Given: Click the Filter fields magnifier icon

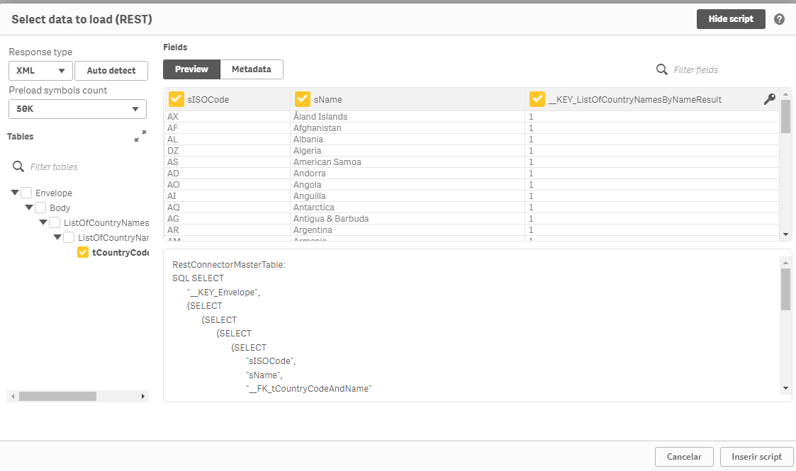Looking at the screenshot, I should (662, 69).
